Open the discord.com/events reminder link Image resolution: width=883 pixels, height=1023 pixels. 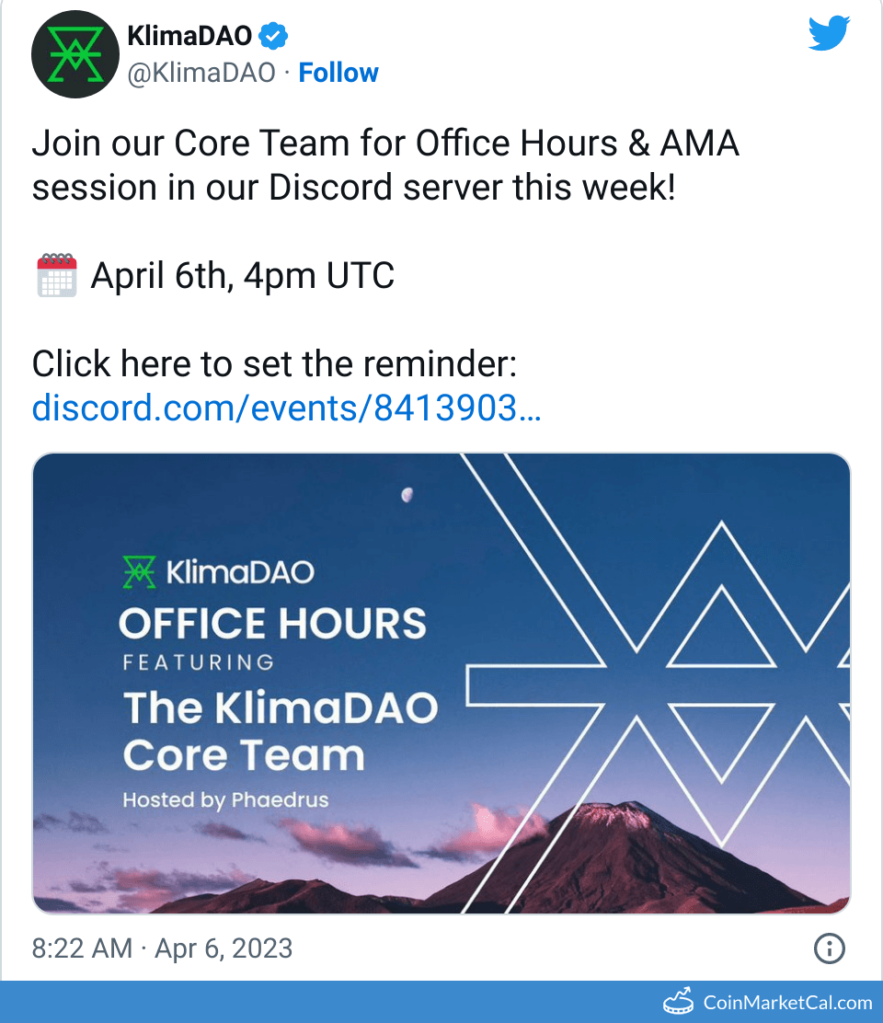point(286,408)
